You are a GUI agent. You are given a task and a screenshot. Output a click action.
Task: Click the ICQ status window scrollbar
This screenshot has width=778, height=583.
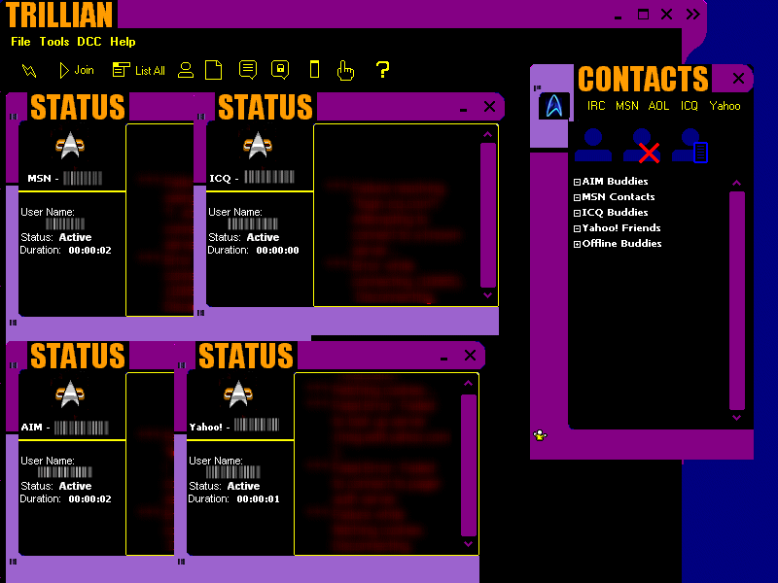[488, 215]
